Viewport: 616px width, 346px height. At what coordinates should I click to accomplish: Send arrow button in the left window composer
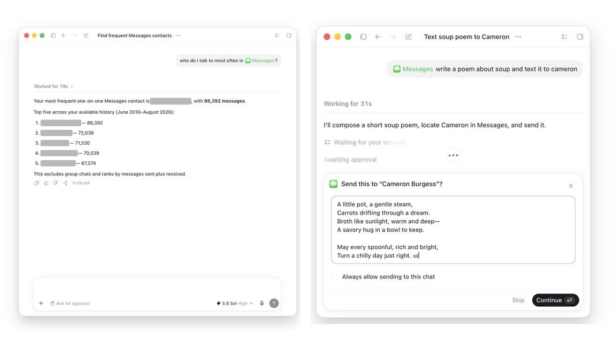274,303
